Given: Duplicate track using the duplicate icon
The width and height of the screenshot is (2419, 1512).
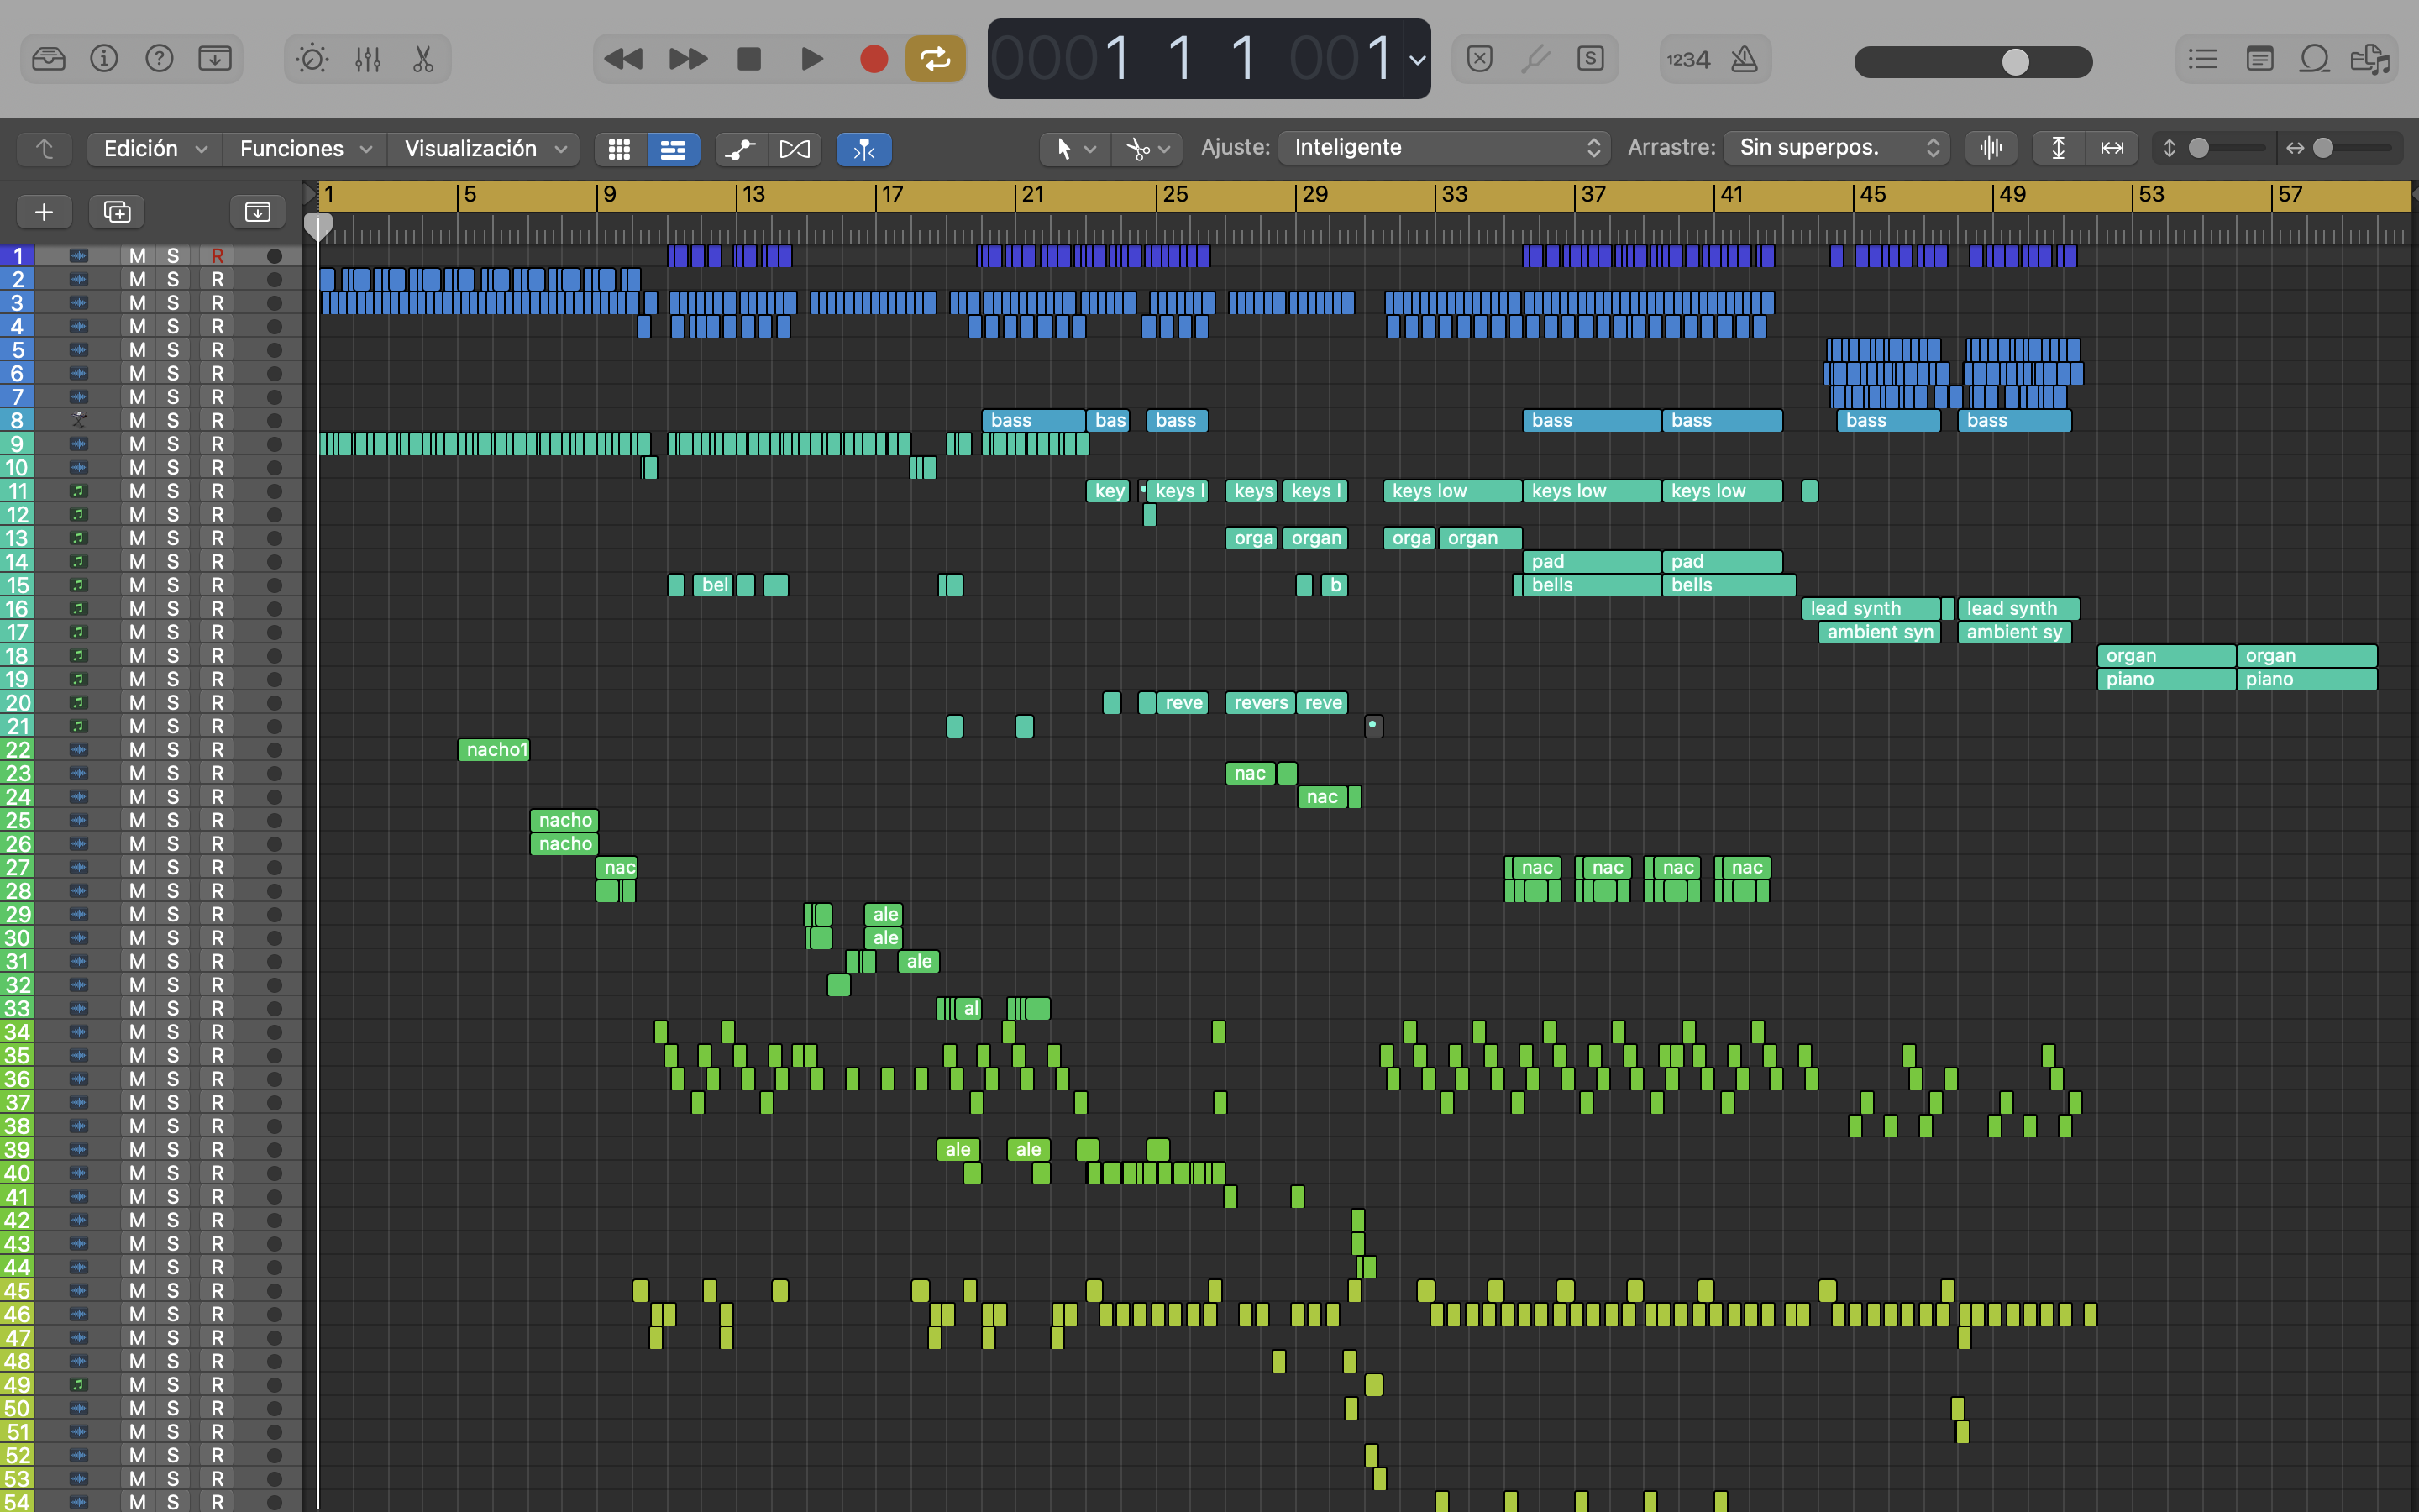Looking at the screenshot, I should [x=117, y=212].
